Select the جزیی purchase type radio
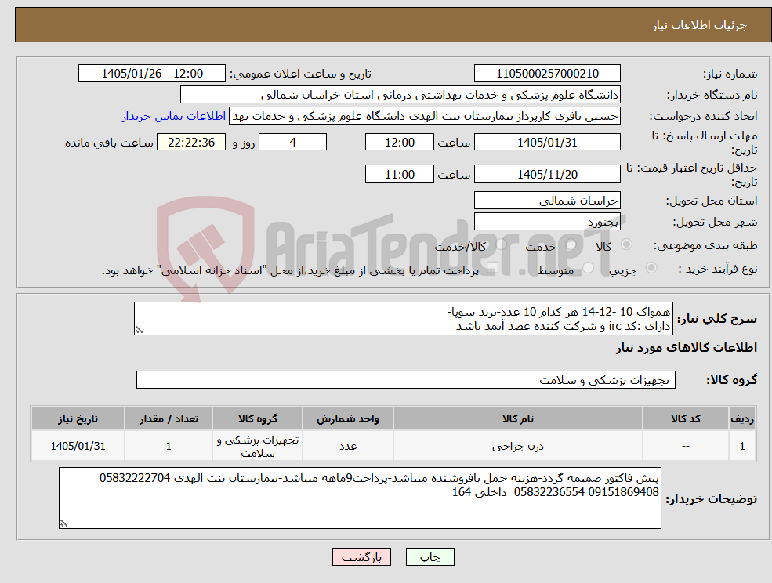This screenshot has width=772, height=583. (651, 268)
